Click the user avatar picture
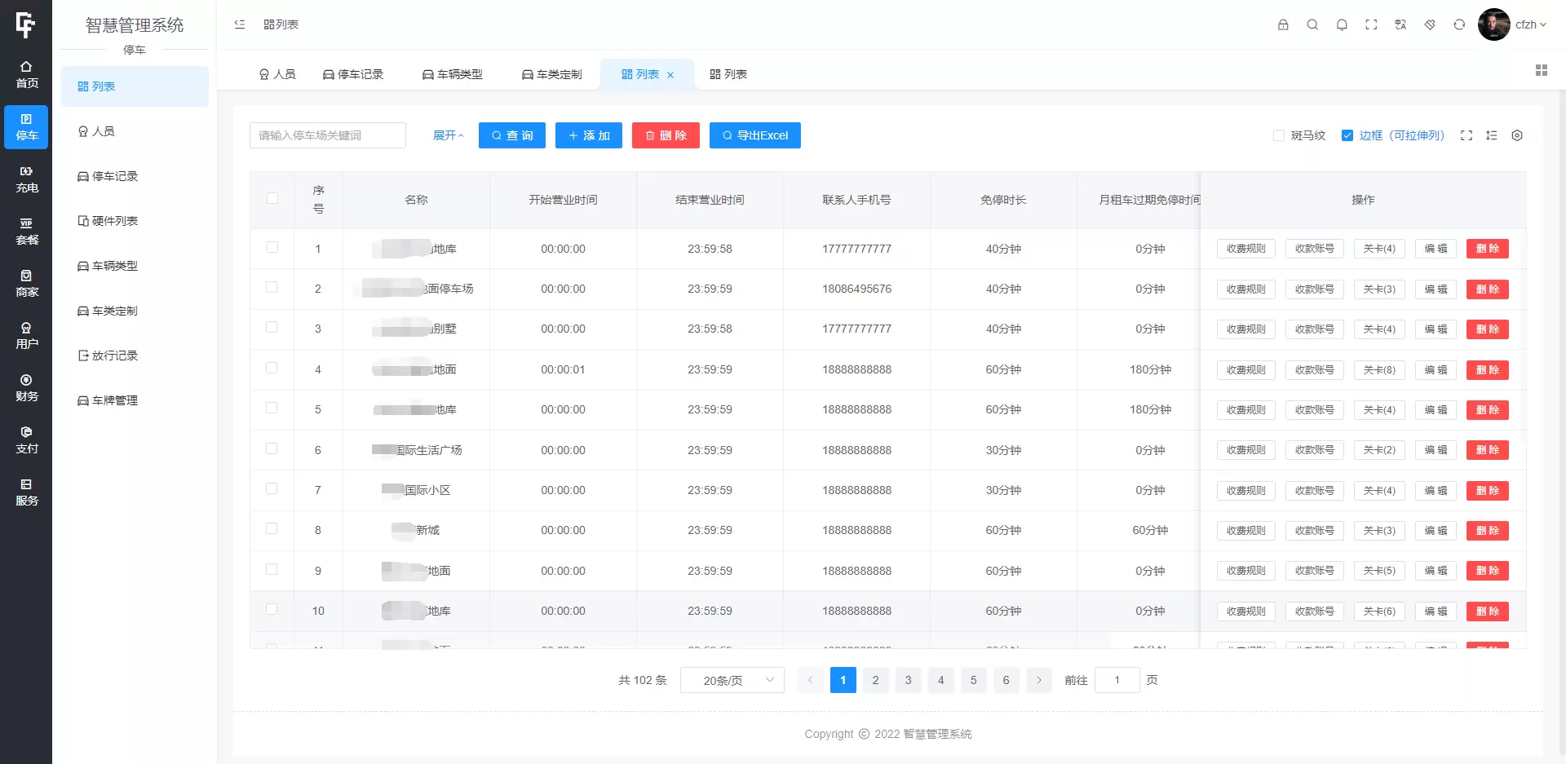The image size is (1566, 764). [1494, 24]
